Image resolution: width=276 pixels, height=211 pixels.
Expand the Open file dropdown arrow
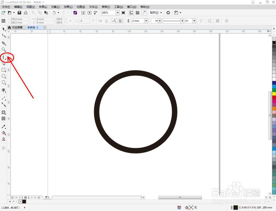14,13
